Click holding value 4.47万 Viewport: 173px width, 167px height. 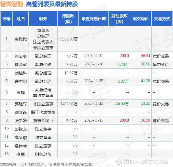[72, 56]
